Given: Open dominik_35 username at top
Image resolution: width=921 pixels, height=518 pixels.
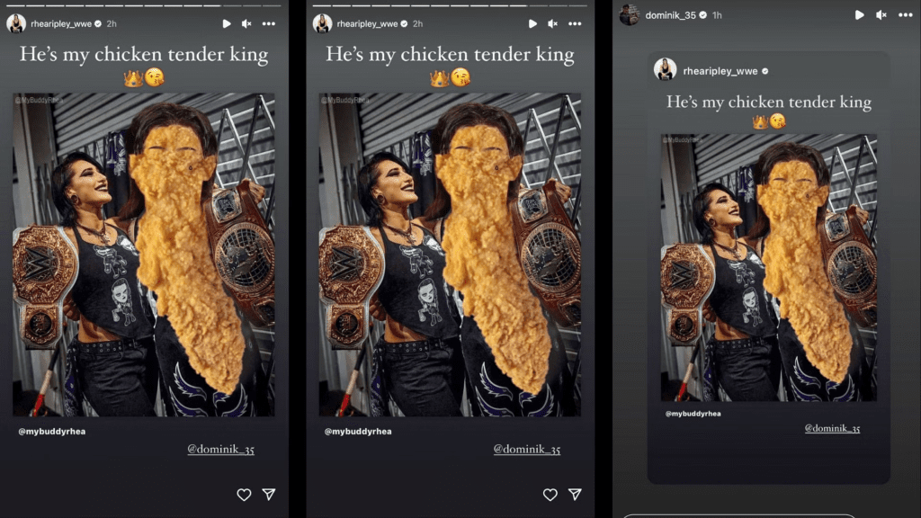Looking at the screenshot, I should [x=670, y=15].
